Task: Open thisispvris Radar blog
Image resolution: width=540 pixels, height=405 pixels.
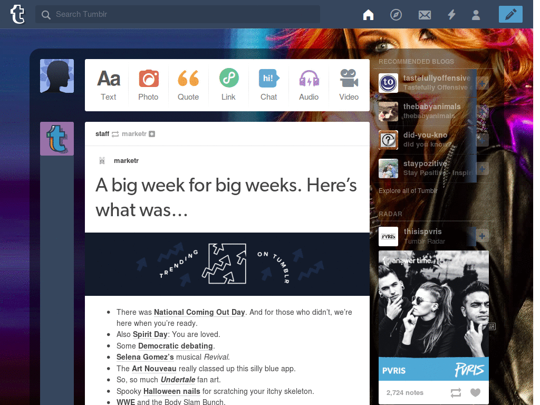Action: tap(422, 232)
